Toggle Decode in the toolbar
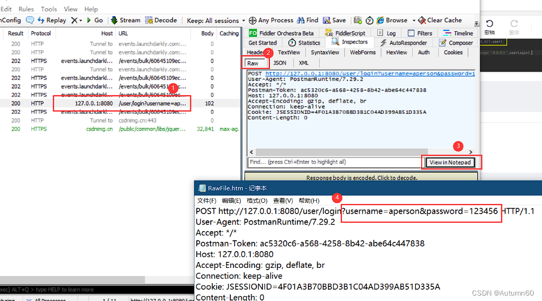Screen dimensions: 542x301 click(x=161, y=20)
